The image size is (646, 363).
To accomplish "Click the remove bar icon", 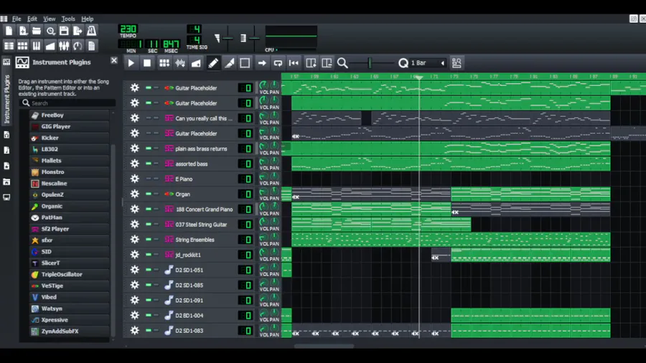I will [x=327, y=63].
